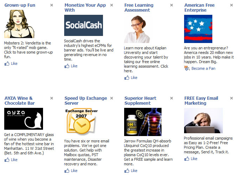237x178 pixels.
Task: Close the American Free Enterprise ad
Action: [x=231, y=5]
